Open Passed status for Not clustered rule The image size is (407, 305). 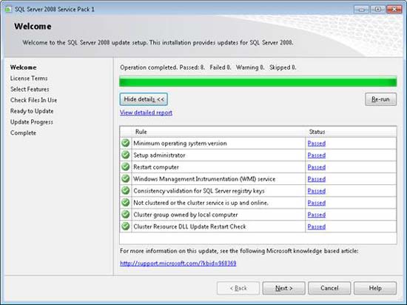(x=317, y=203)
